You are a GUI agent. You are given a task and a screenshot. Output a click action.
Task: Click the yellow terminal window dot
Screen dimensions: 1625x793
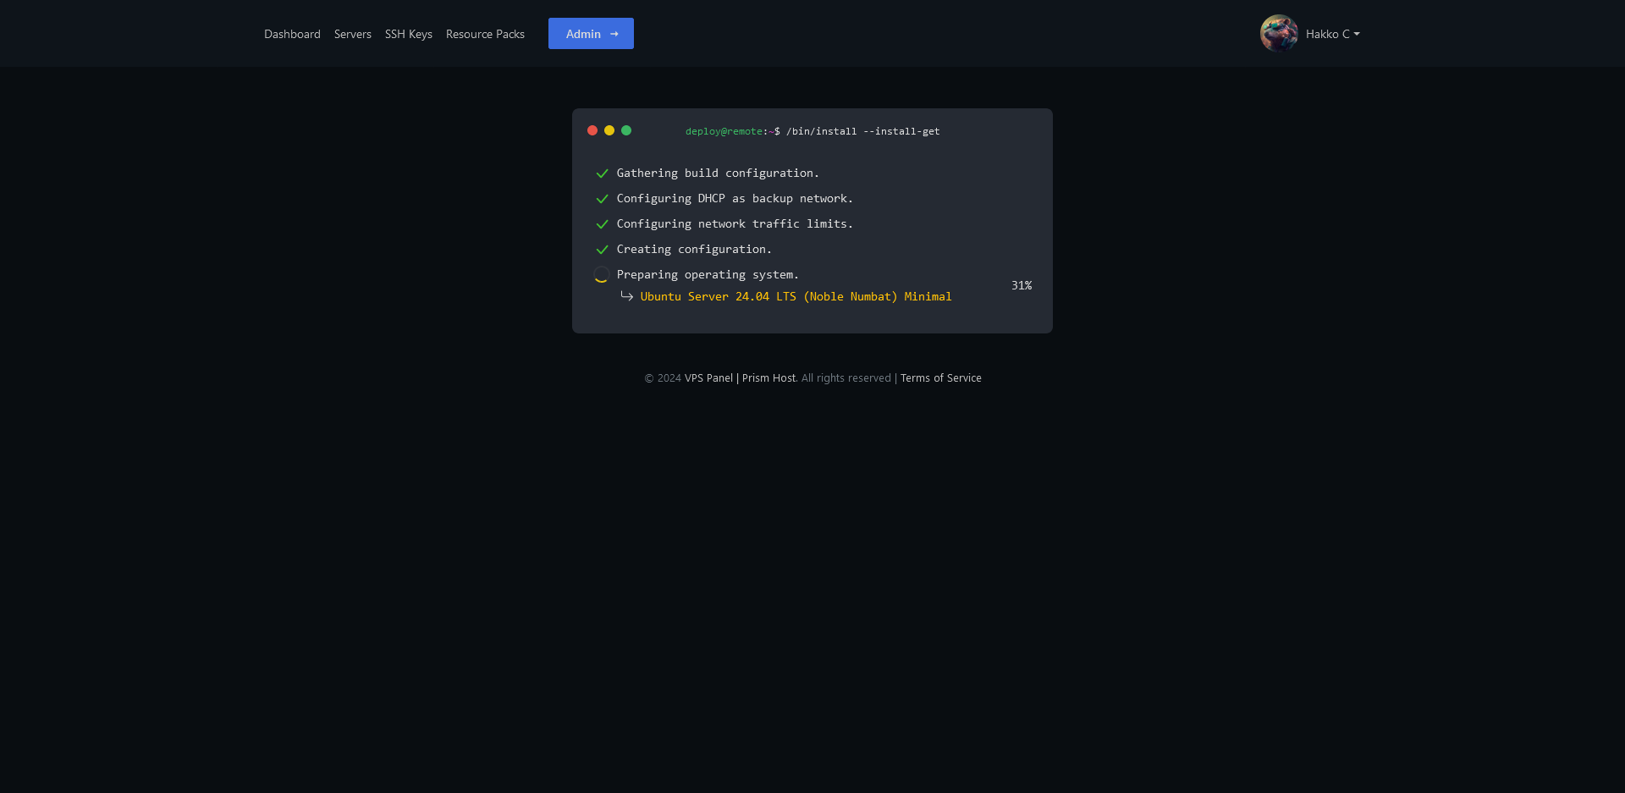coord(609,130)
